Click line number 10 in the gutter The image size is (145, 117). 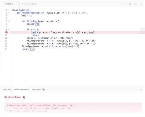(6, 35)
